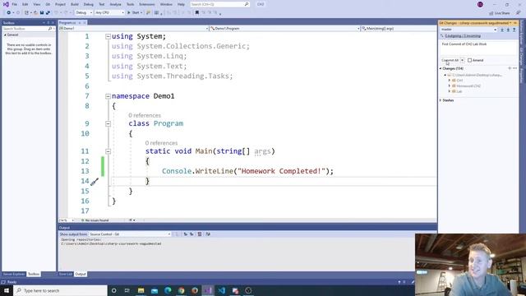526x296 pixels.
Task: Click the Clear All icon in Output toolbar
Action: coord(200,234)
